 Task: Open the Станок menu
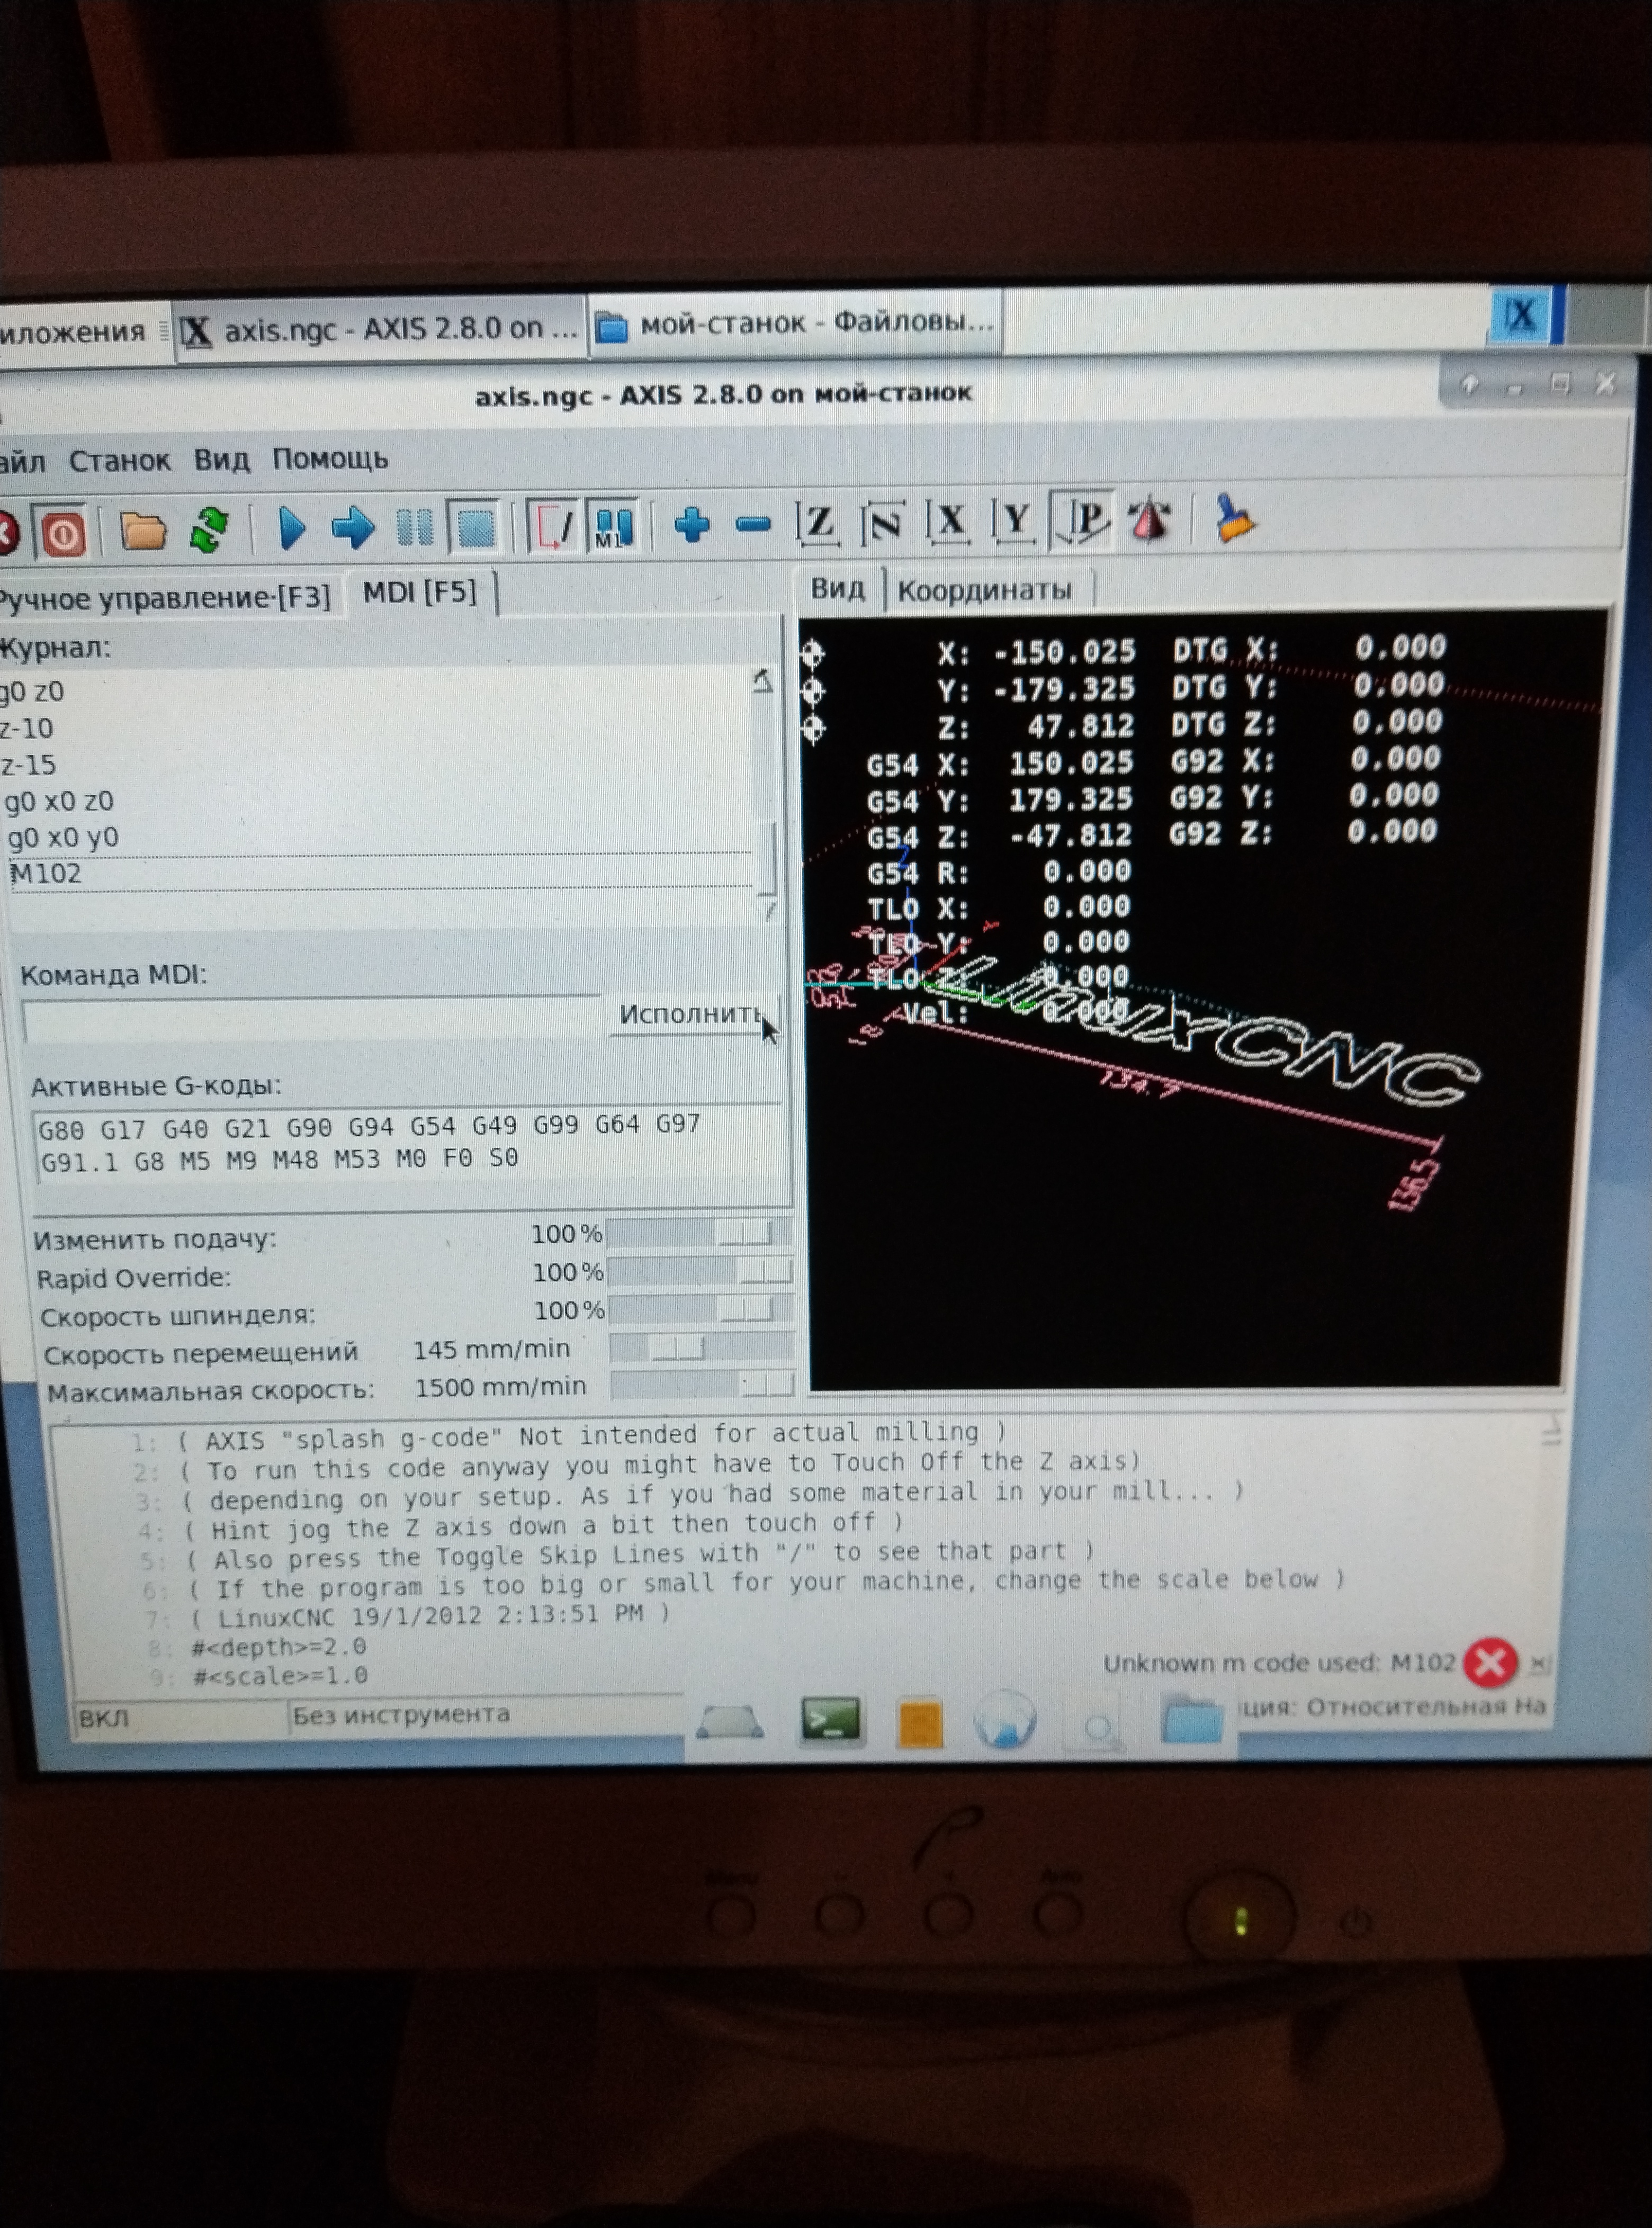click(119, 461)
